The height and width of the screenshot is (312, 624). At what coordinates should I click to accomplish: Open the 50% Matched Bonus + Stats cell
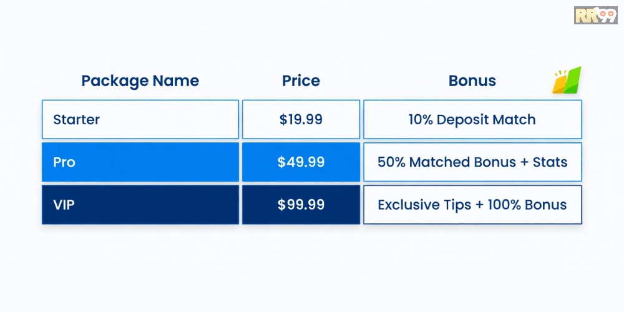[472, 162]
